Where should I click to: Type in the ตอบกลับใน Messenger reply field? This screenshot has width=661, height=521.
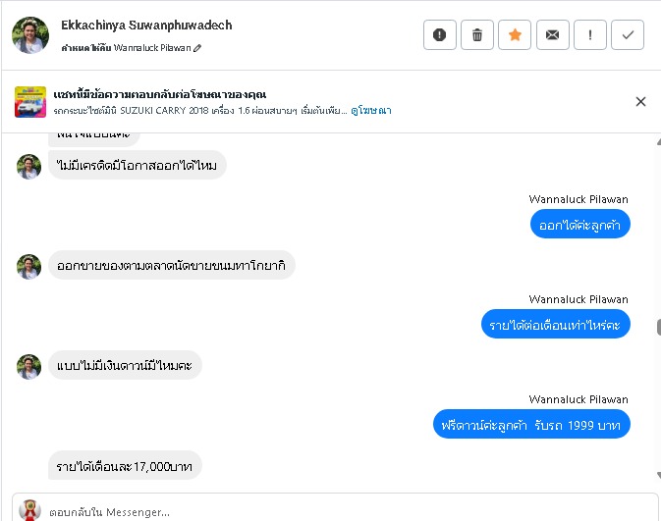click(334, 511)
